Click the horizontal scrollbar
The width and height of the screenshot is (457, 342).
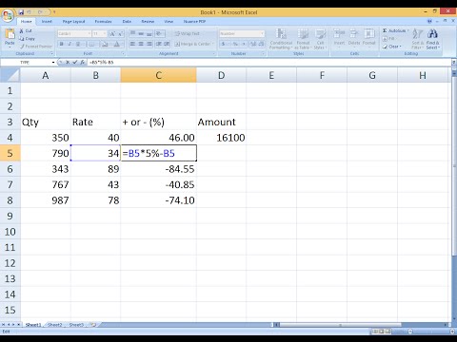pyautogui.click(x=340, y=325)
